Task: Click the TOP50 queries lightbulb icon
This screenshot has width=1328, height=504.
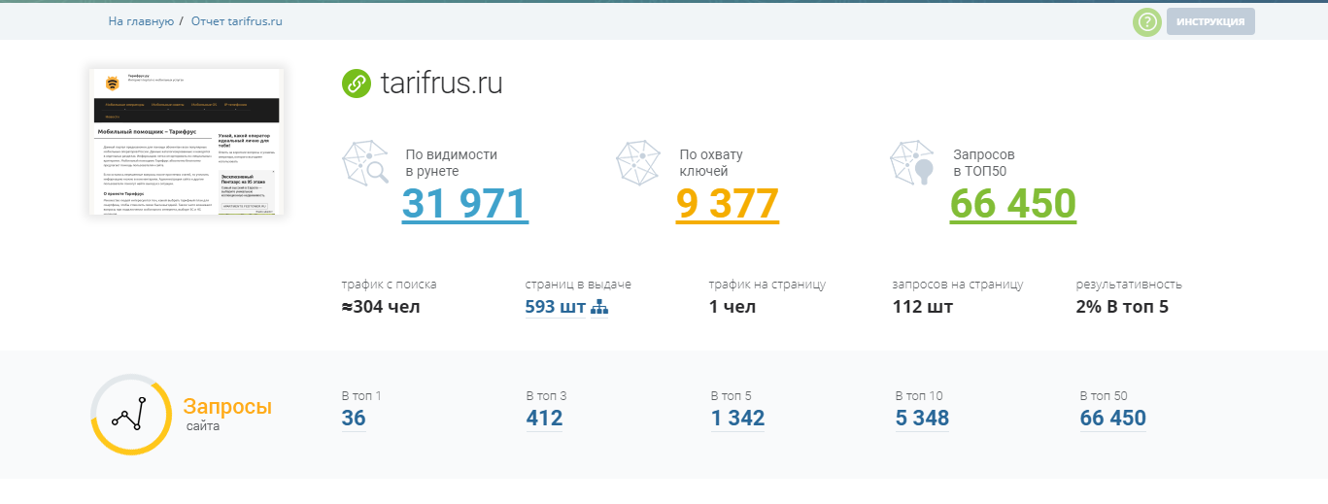Action: tap(913, 164)
